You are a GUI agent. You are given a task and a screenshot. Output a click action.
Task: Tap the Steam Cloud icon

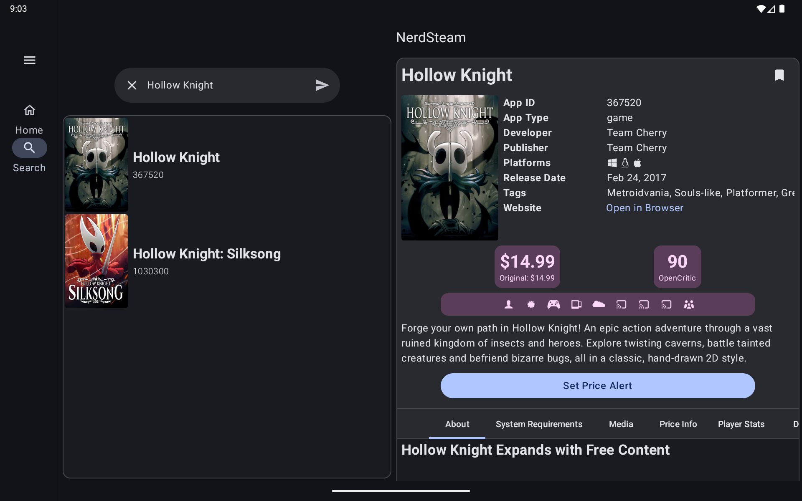pyautogui.click(x=599, y=304)
